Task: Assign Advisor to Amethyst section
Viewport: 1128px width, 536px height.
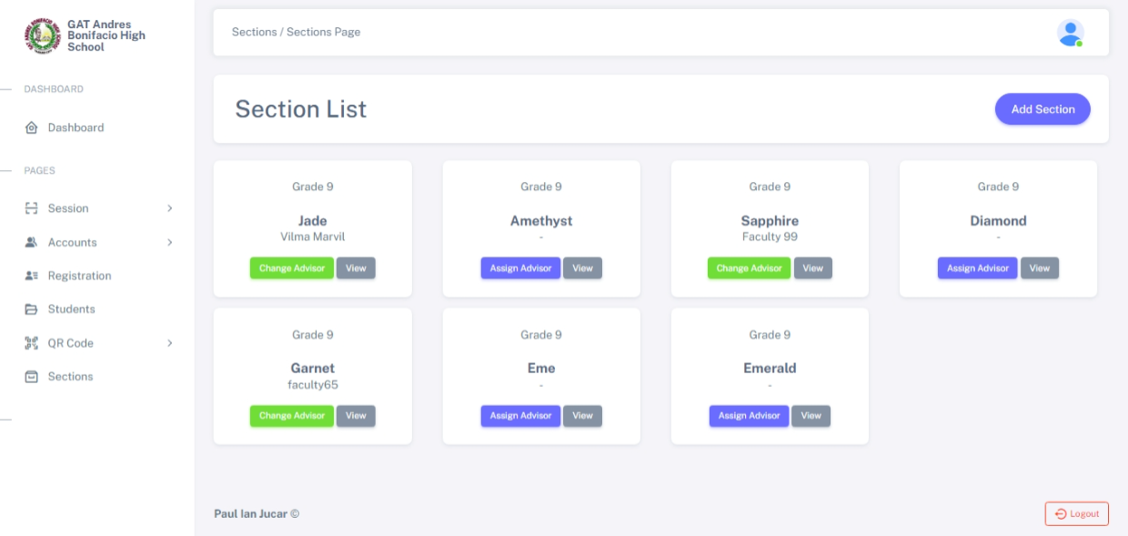Action: tap(521, 268)
